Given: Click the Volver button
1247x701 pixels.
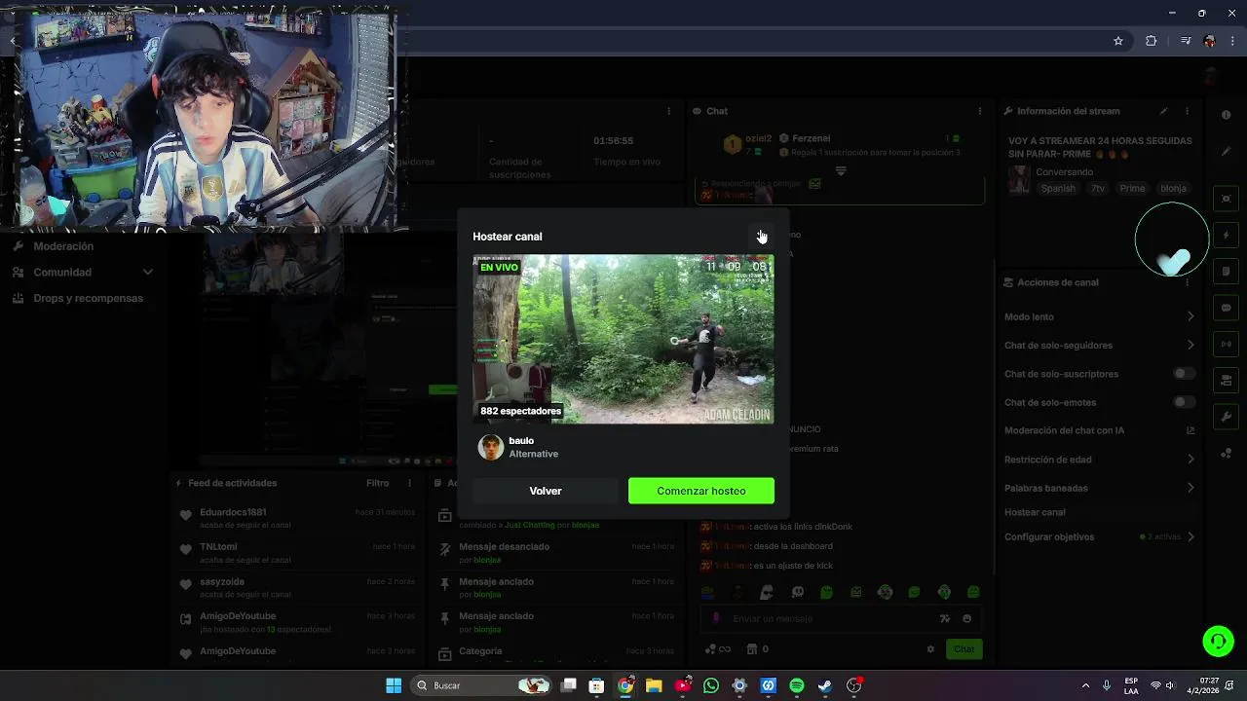Looking at the screenshot, I should click(x=546, y=491).
